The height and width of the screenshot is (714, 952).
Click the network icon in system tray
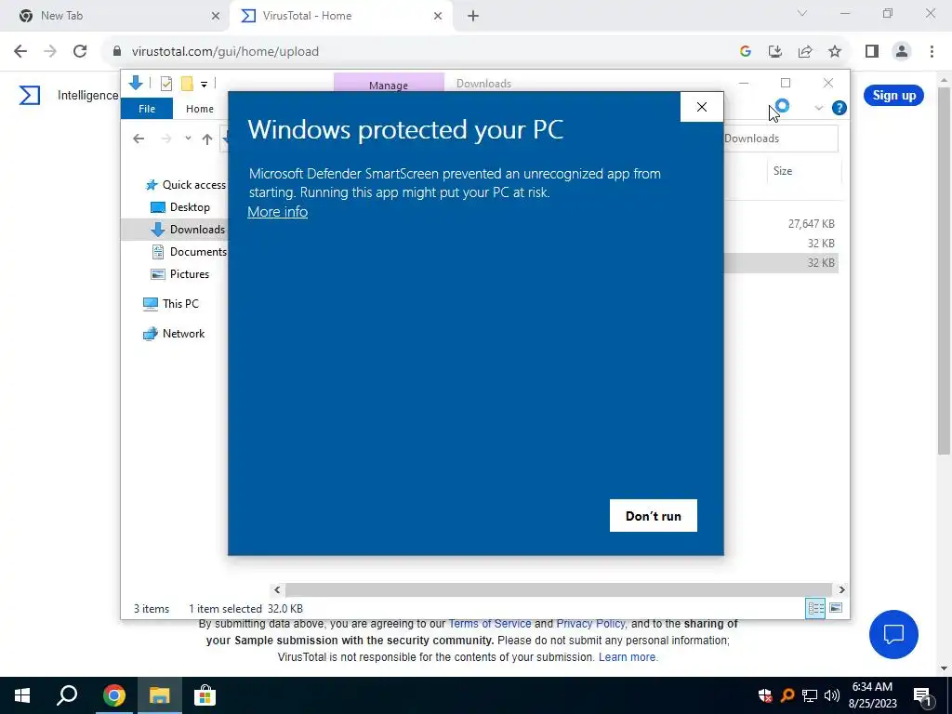pos(810,695)
